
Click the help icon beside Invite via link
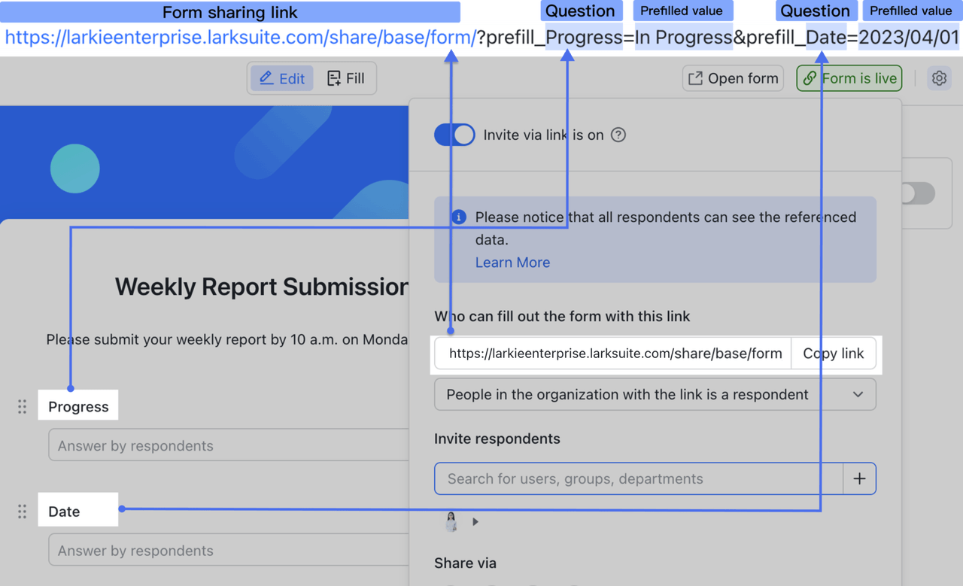click(618, 135)
